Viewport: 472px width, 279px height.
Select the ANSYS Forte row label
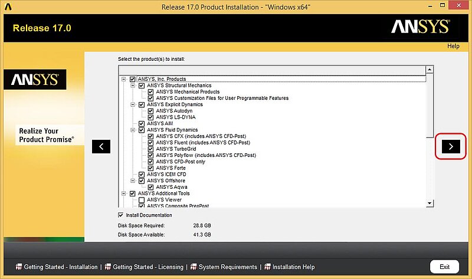(x=171, y=168)
